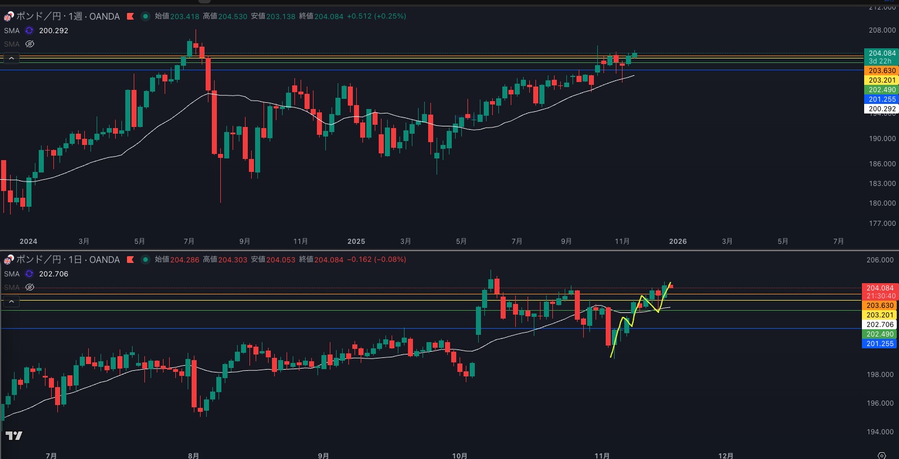
Task: Open symbol title ポンド/円 1日 OANDA
Action: (x=67, y=260)
